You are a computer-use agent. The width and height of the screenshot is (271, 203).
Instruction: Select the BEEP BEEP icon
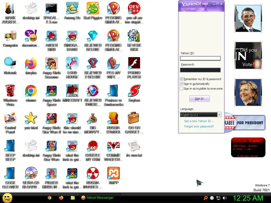click(10, 150)
